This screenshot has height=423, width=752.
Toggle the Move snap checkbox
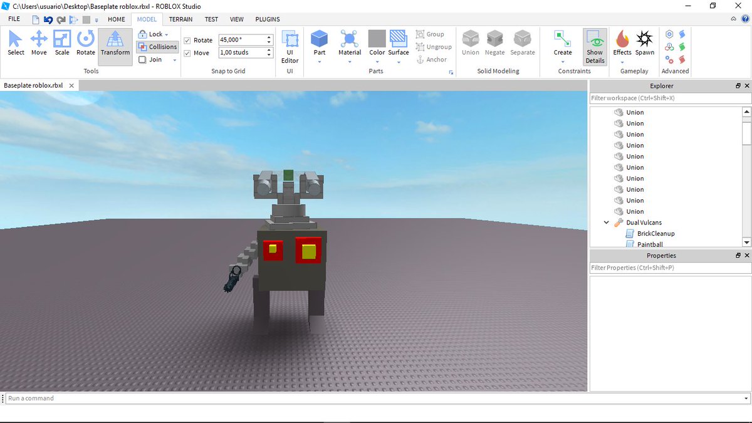point(187,53)
